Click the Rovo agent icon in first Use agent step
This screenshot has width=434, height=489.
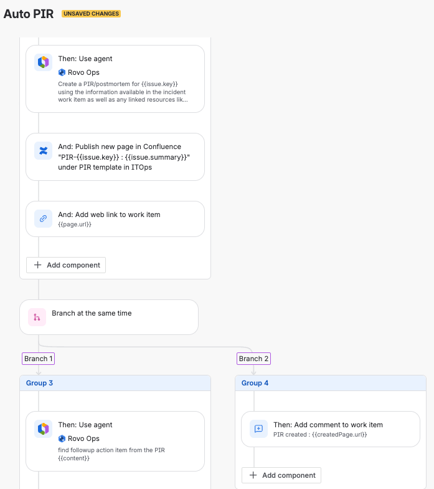pos(44,62)
